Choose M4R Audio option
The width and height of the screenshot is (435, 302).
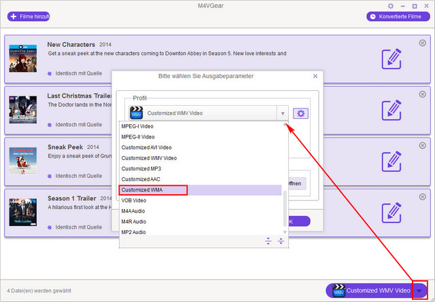[201, 222]
